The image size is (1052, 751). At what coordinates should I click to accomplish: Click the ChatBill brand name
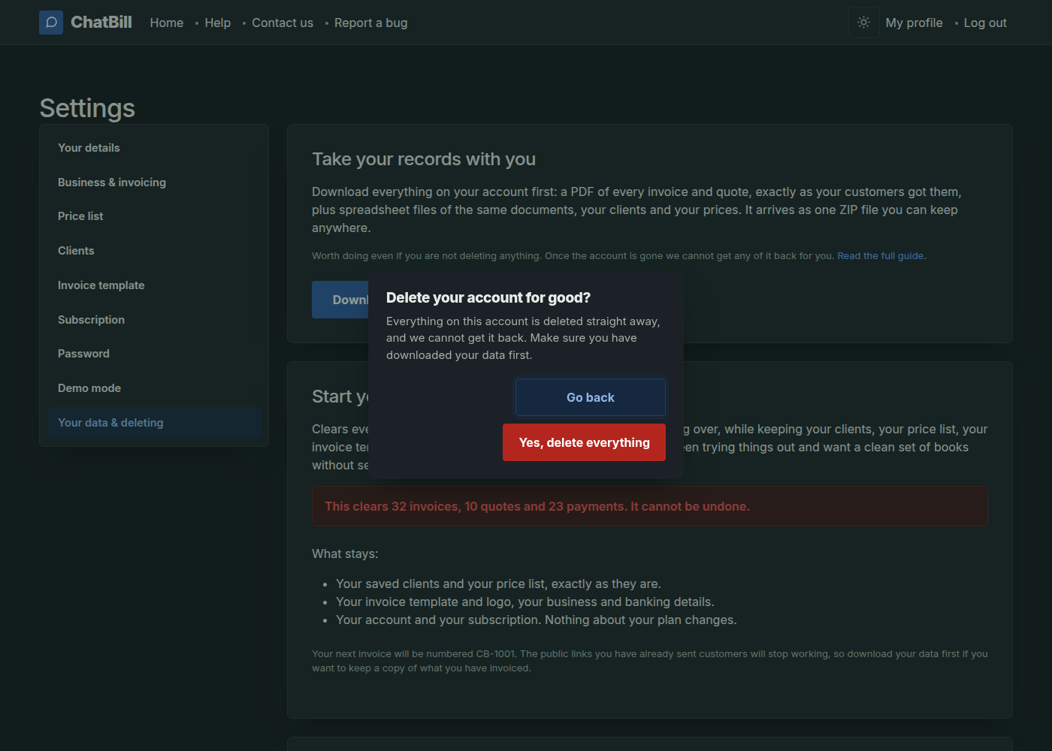tap(101, 23)
